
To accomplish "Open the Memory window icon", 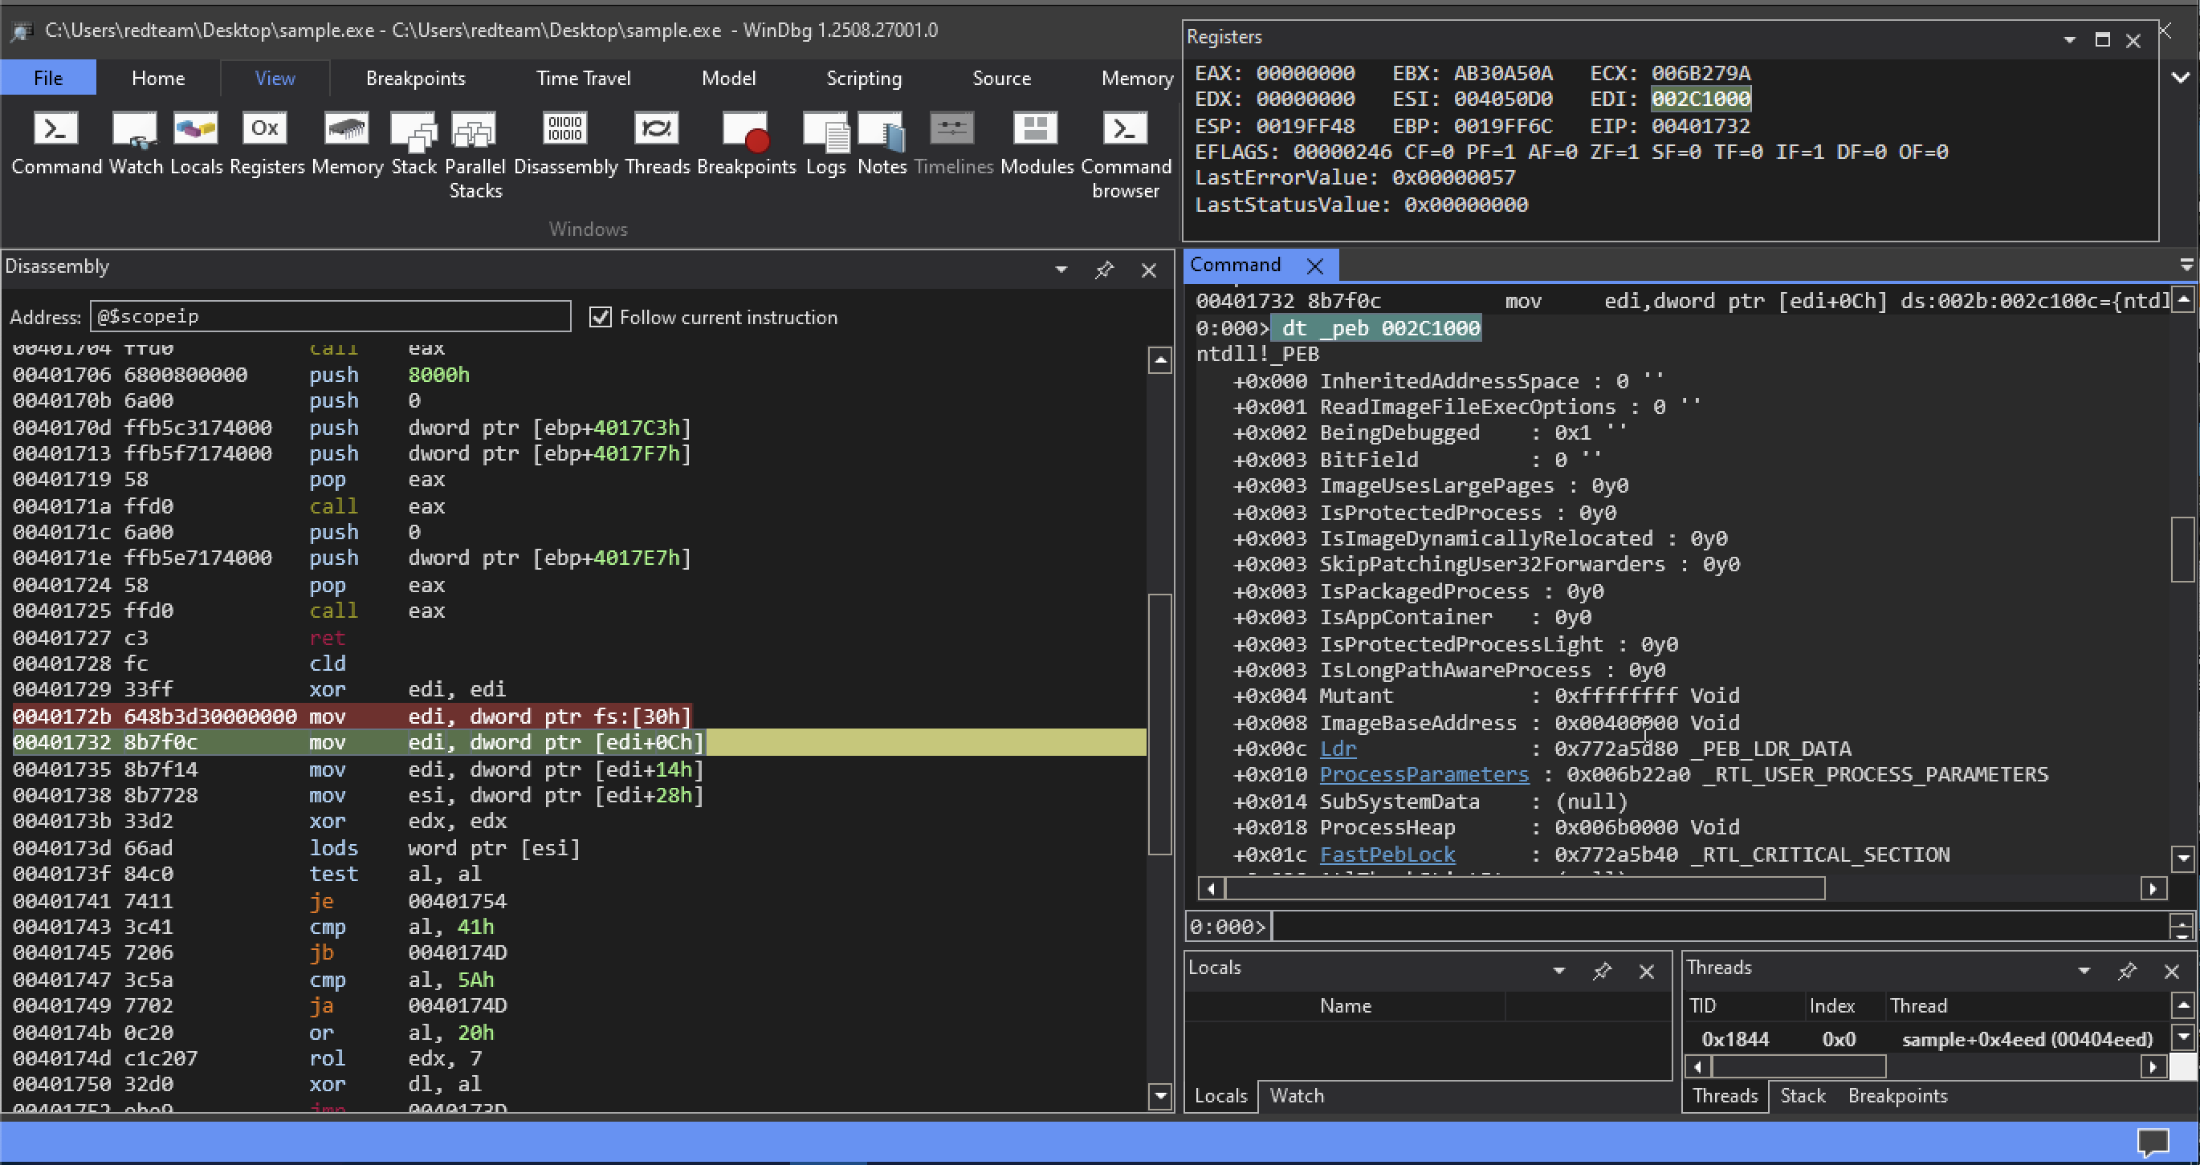I will pyautogui.click(x=347, y=144).
